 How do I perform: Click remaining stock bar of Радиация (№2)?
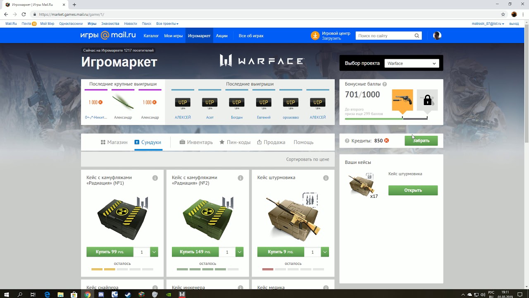click(x=207, y=269)
